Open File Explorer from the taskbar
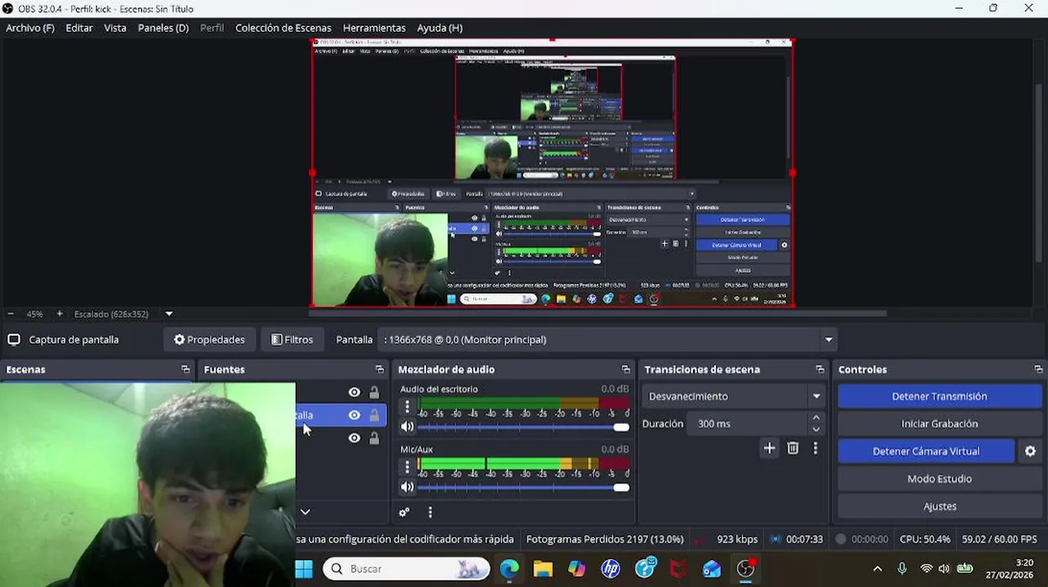The width and height of the screenshot is (1048, 587). pos(543,569)
